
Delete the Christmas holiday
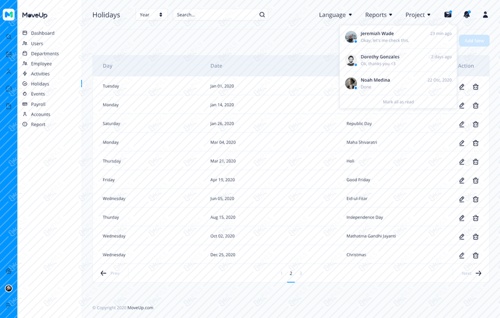476,256
